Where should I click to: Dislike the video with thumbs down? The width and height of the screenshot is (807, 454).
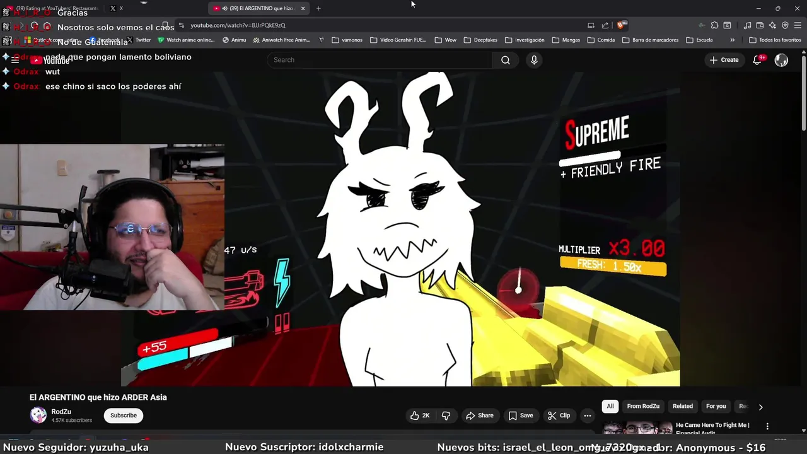[x=446, y=416]
